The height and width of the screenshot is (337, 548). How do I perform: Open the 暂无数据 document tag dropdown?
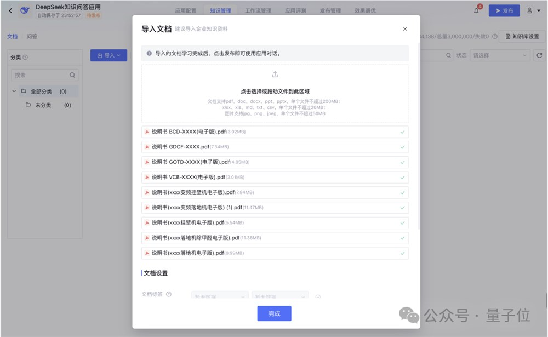coord(219,295)
